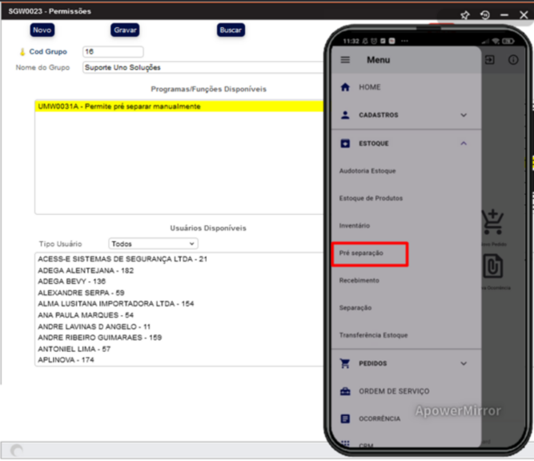Click the Gravar button
Viewport: 534px width, 461px height.
click(125, 30)
